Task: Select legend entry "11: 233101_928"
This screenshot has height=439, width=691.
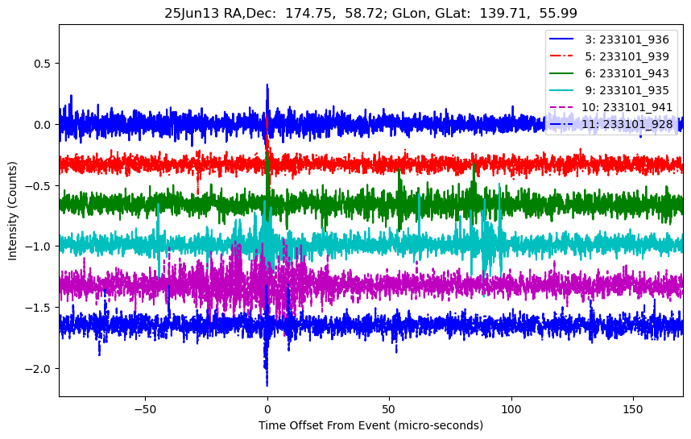Action: click(610, 124)
